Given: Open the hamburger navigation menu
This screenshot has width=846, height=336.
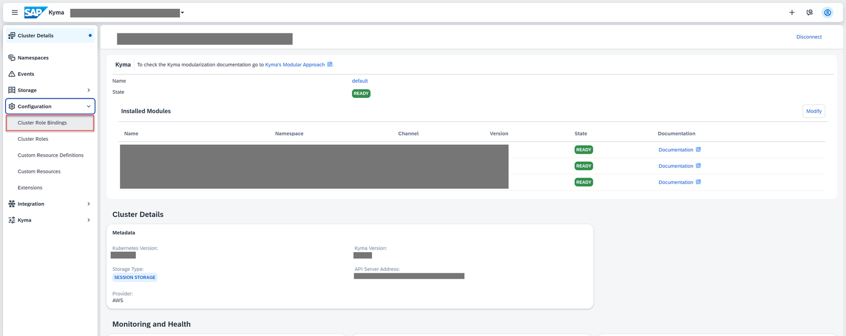Looking at the screenshot, I should (x=15, y=12).
